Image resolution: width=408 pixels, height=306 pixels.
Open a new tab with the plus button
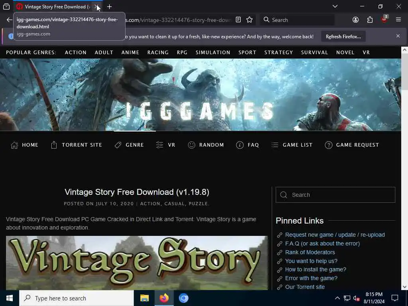[109, 6]
